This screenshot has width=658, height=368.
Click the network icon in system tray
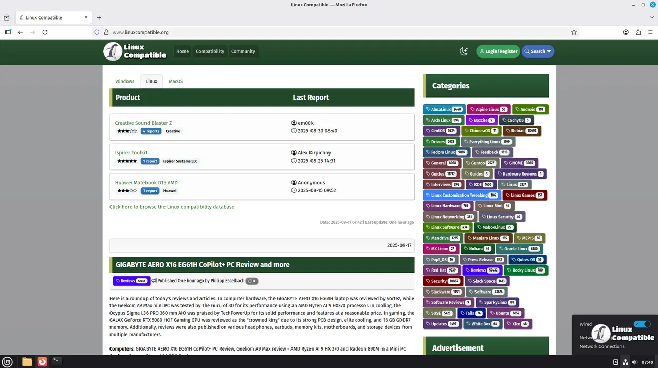(626, 362)
